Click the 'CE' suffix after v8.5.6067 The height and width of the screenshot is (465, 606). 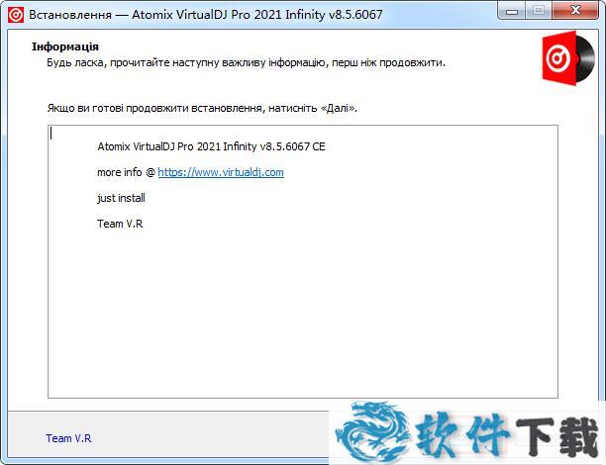pos(318,146)
